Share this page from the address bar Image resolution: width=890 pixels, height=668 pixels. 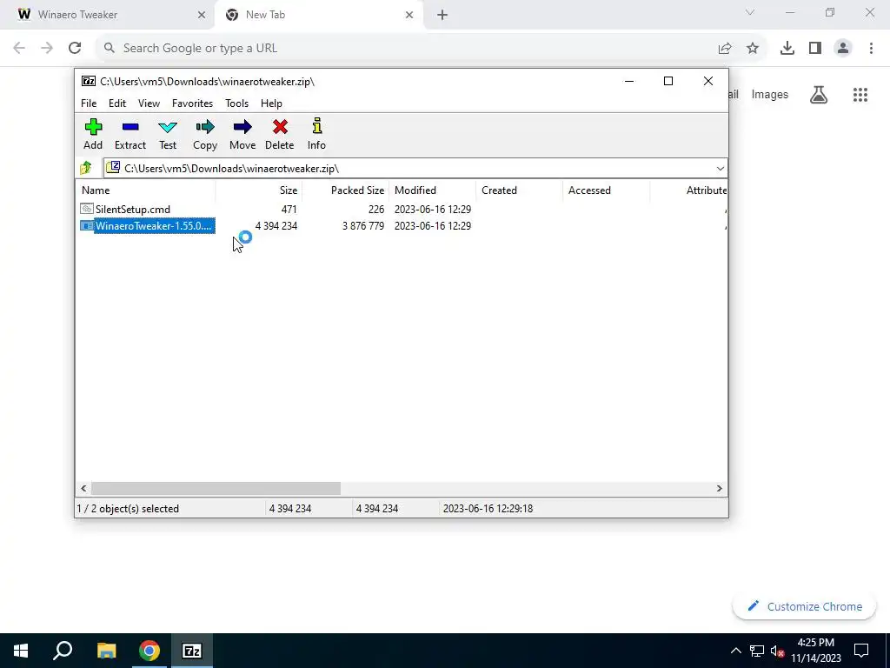point(725,48)
